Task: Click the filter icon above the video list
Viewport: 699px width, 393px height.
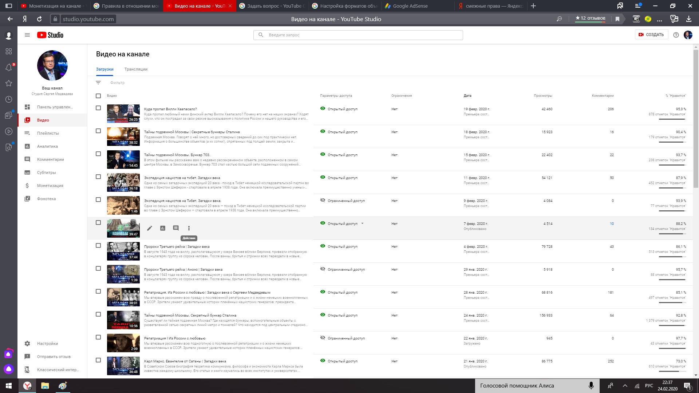Action: tap(98, 83)
